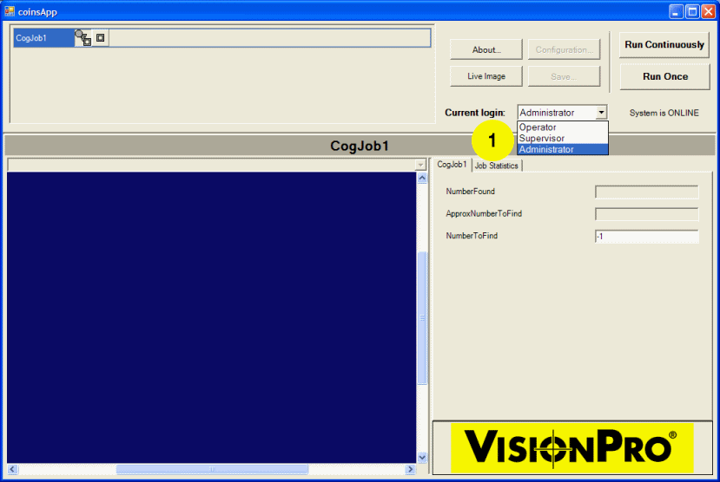Click the vertical scrollbar down arrow
Viewport: 720px width, 482px height.
[423, 457]
